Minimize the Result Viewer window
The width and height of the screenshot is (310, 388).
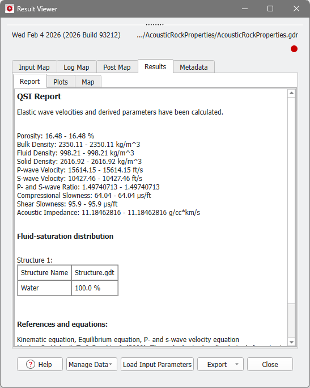point(245,9)
